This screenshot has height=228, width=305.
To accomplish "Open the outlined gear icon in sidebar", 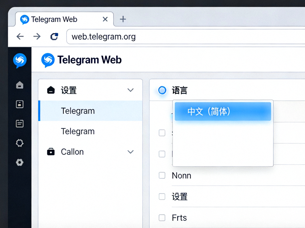I will click(x=20, y=143).
